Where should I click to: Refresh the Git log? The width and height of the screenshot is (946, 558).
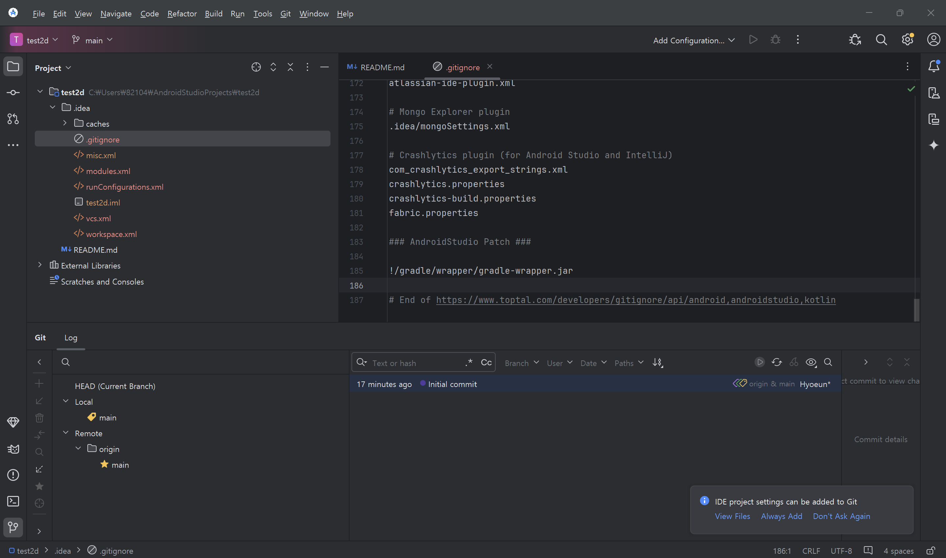coord(777,362)
